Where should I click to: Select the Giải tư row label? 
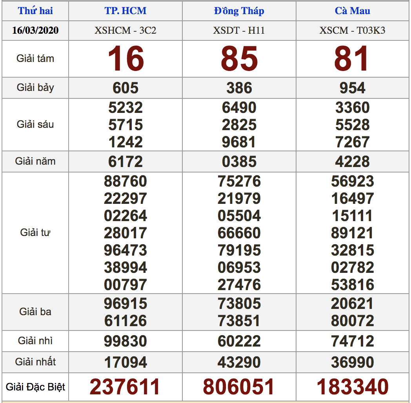(x=35, y=233)
